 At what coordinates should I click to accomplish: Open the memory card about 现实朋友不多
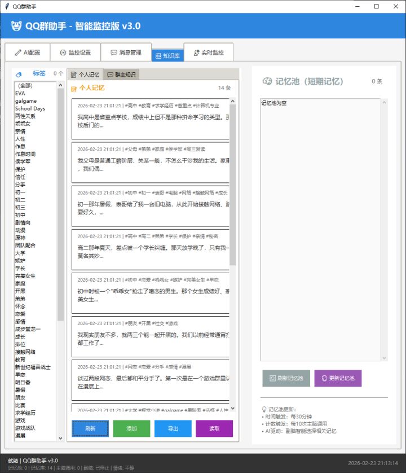[x=151, y=336]
